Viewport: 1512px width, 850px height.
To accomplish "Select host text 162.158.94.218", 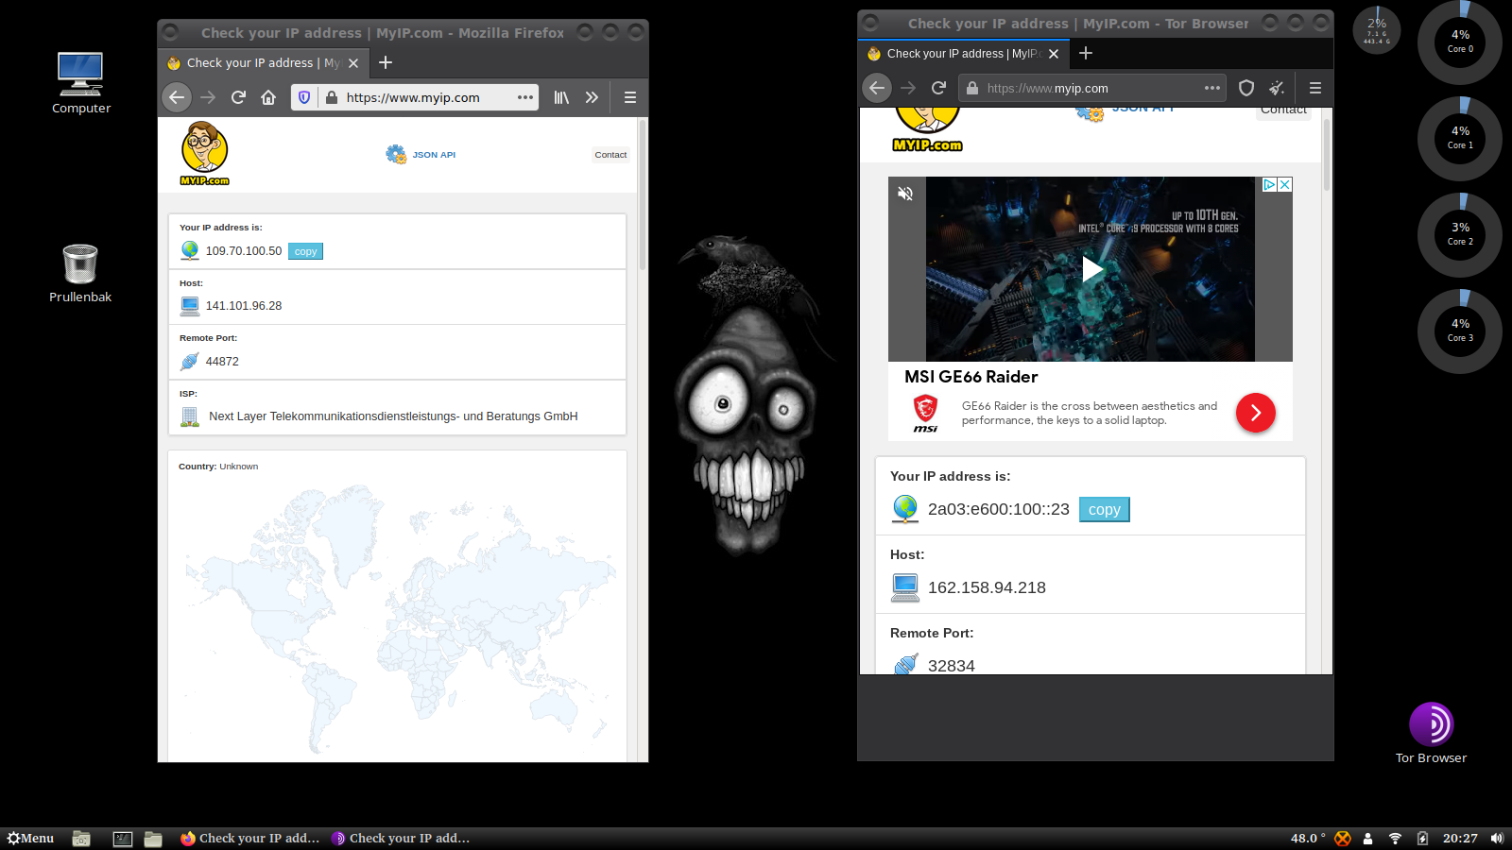I will click(987, 587).
